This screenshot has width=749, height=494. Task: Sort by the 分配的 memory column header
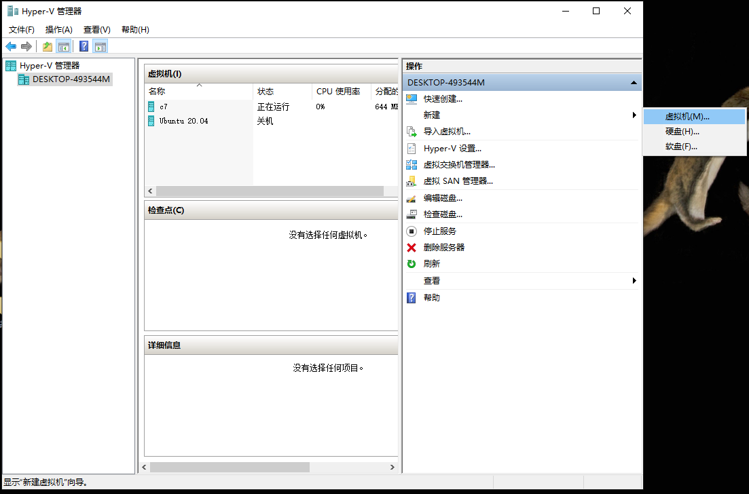(385, 92)
